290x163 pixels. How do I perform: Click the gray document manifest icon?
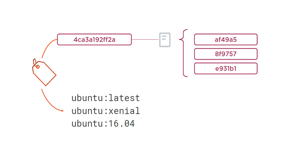[165, 40]
